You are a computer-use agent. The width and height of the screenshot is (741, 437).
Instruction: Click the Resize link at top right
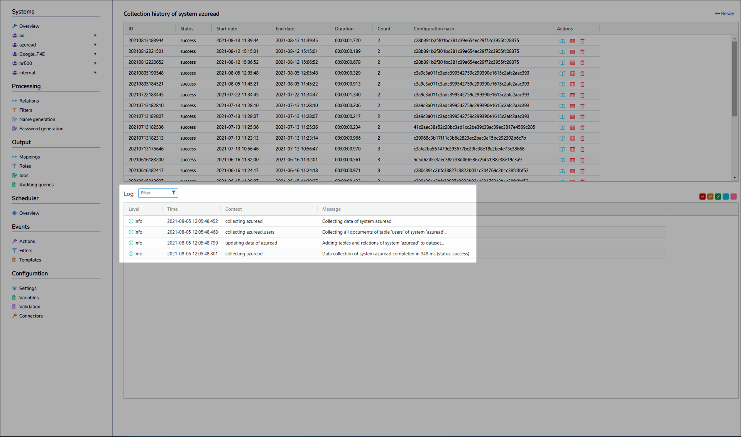725,13
